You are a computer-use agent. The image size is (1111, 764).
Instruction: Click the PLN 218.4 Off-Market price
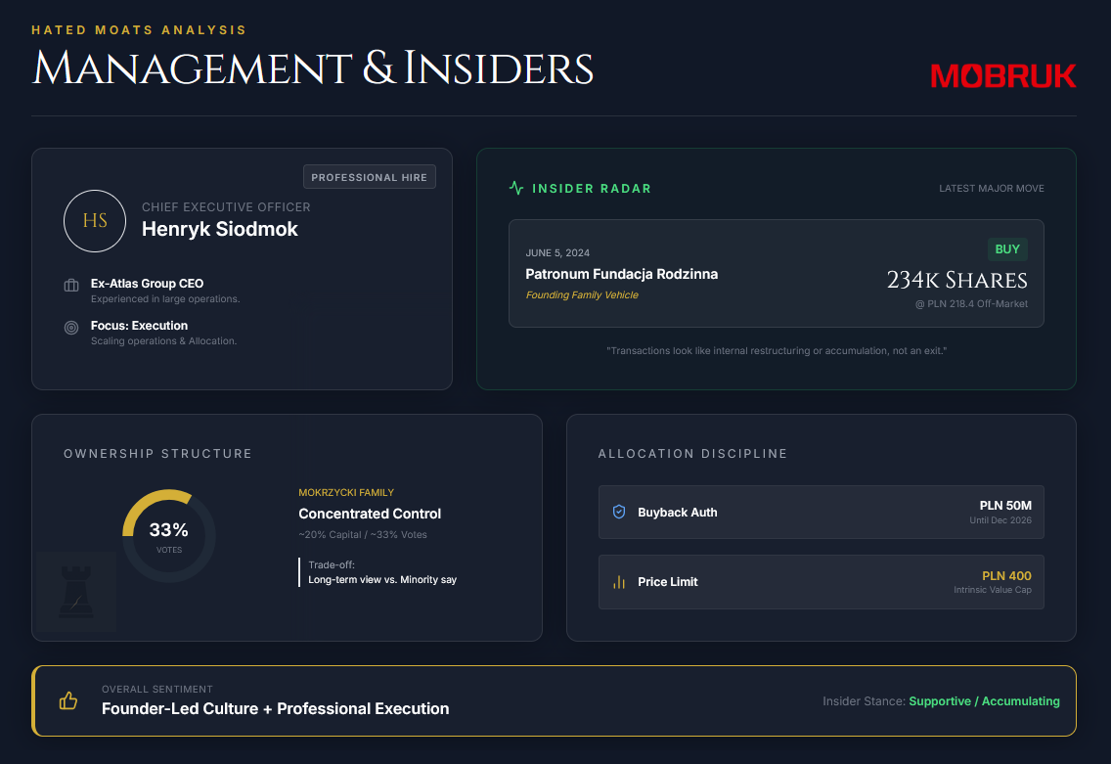pos(971,304)
